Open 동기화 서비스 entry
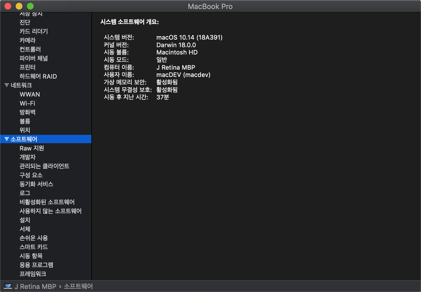This screenshot has height=292, width=421. (36, 184)
